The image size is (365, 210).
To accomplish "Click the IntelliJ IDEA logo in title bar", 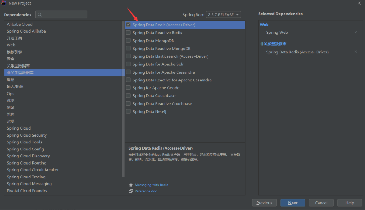I will 4,3.
